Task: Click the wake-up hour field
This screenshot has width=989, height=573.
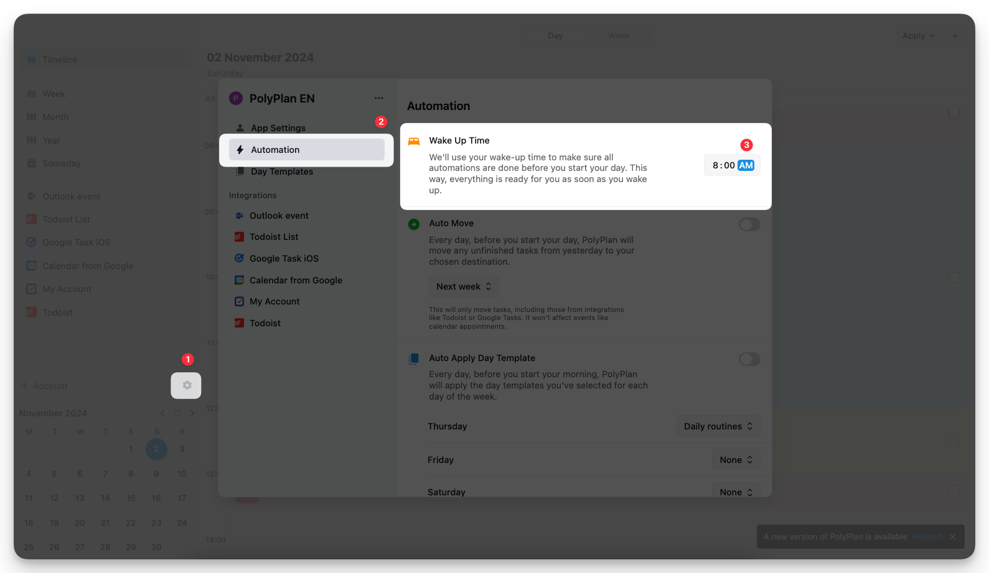Action: coord(715,165)
